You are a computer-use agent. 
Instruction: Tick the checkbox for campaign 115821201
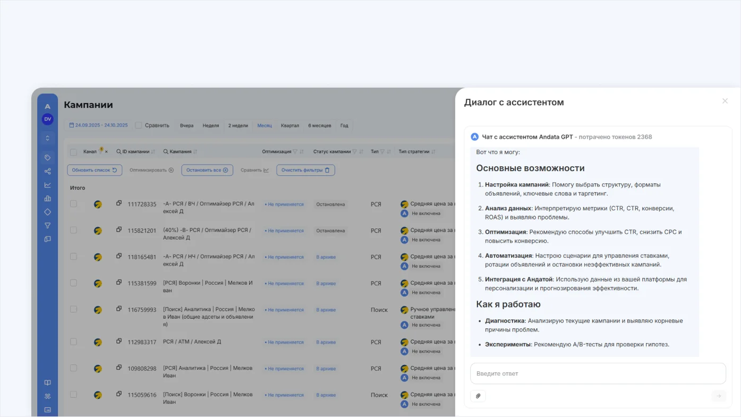(74, 230)
